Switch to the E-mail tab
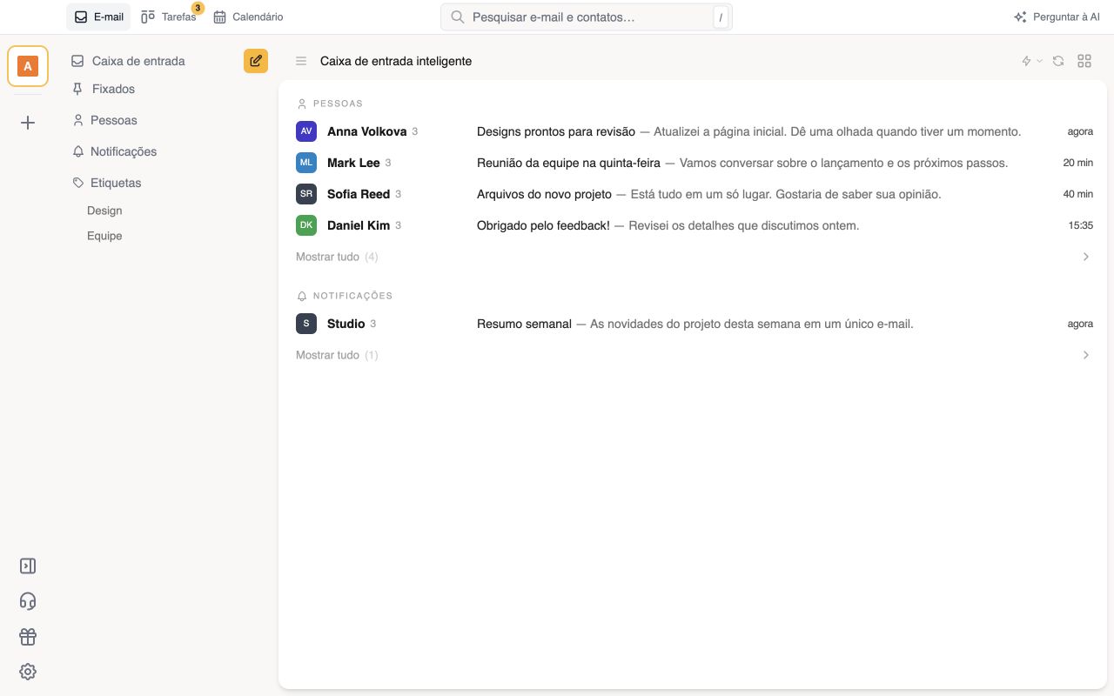This screenshot has width=1114, height=696. (x=98, y=17)
